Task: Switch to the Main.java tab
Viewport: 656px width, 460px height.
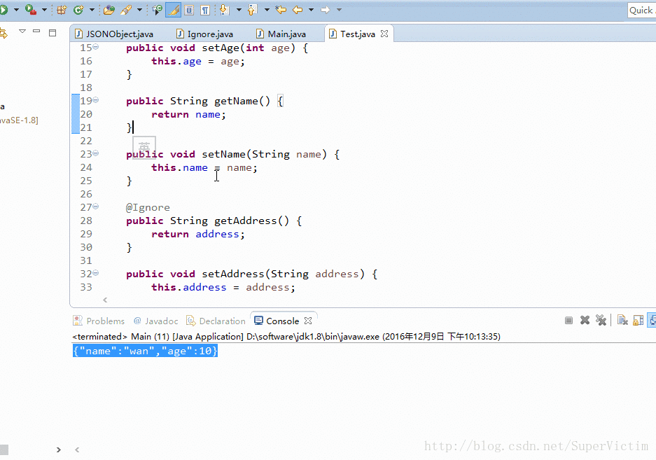Action: (x=281, y=34)
